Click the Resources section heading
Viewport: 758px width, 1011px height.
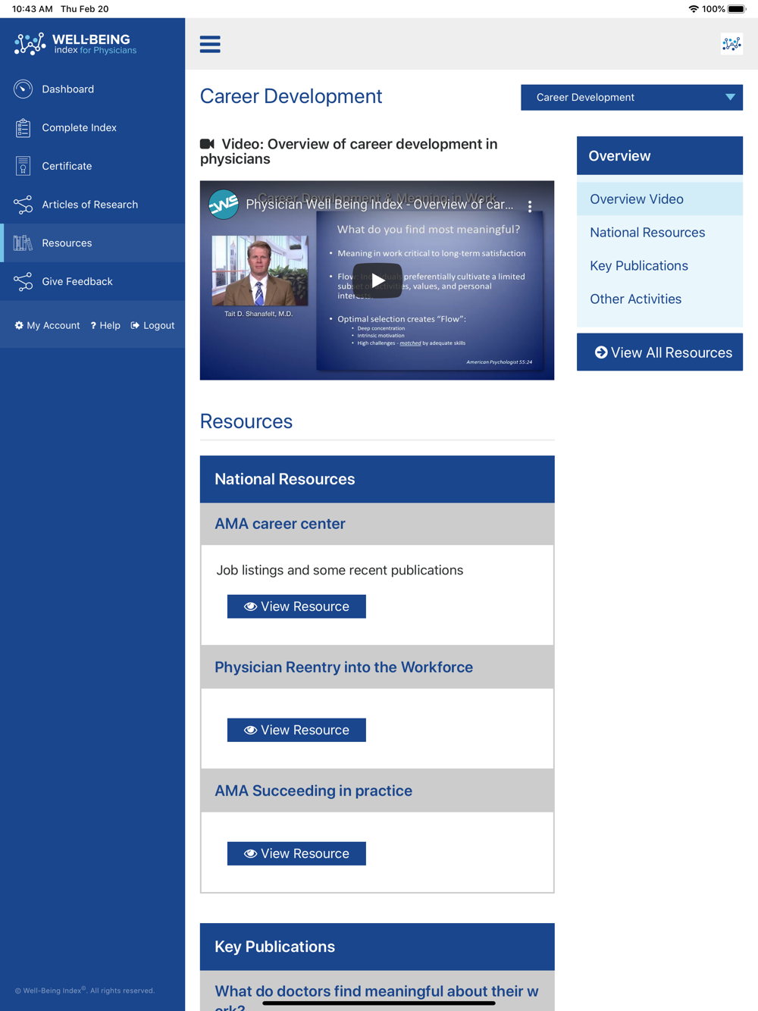[x=246, y=421]
